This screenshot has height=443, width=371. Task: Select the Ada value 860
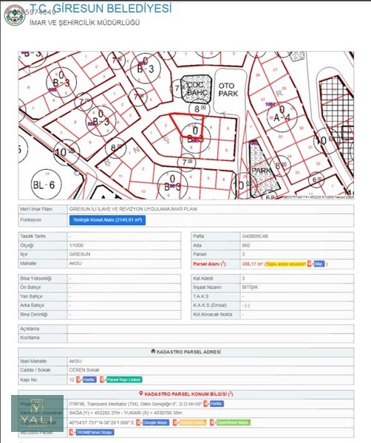(x=246, y=245)
